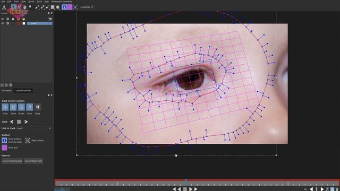Select the Layer 1 row
The width and height of the screenshot is (340, 191).
pyautogui.click(x=40, y=23)
